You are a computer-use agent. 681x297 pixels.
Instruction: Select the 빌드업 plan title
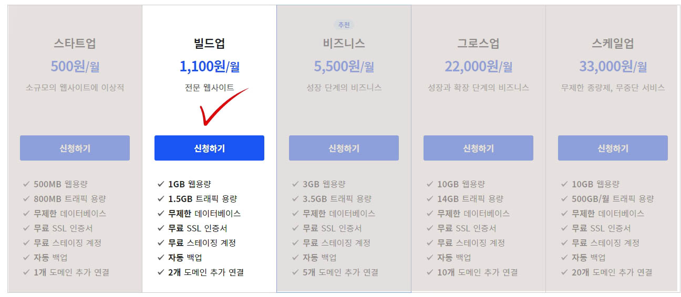pyautogui.click(x=209, y=43)
